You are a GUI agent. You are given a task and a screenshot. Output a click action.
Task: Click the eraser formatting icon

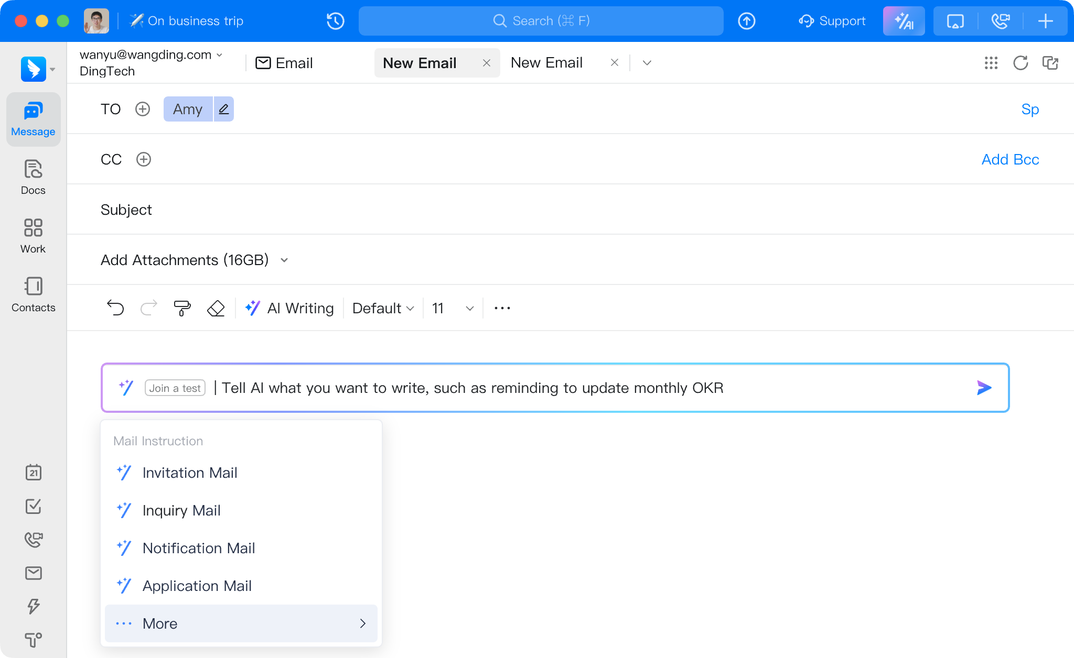point(216,309)
